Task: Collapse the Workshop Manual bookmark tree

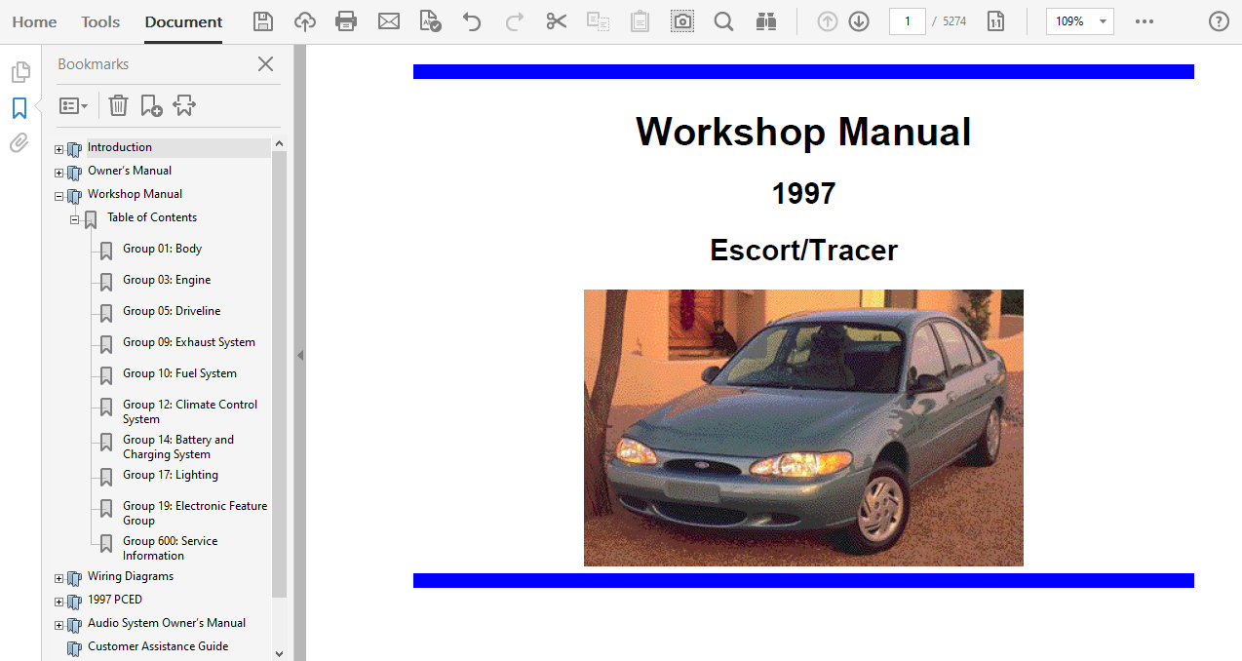Action: [x=58, y=196]
